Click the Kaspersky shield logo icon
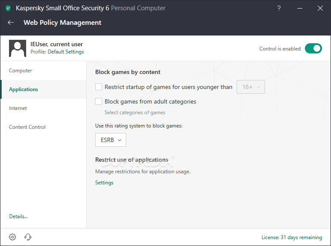The height and width of the screenshot is (246, 331). click(8, 8)
